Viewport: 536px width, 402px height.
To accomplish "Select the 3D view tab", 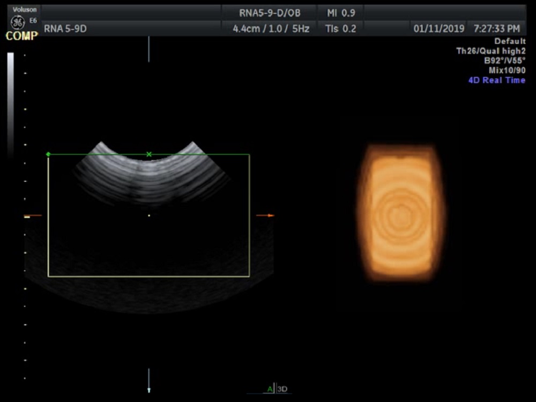I will [x=282, y=389].
